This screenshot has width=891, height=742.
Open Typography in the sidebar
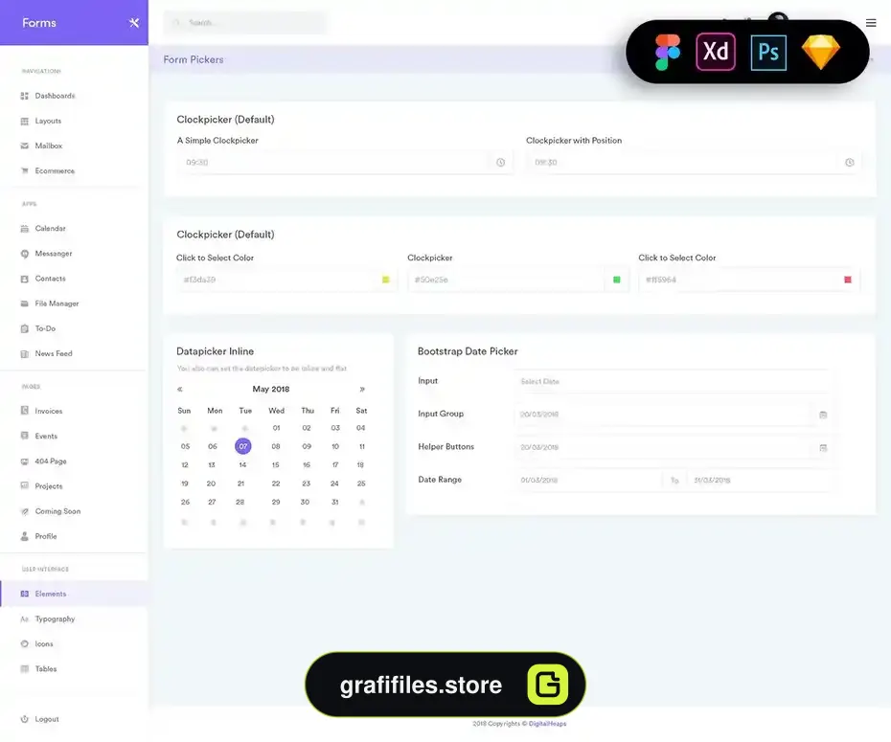(75, 618)
